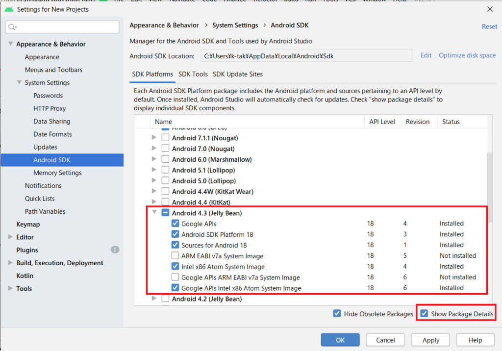
Task: Check the Android 6.0 (Marshmallow) checkbox
Action: 166,159
